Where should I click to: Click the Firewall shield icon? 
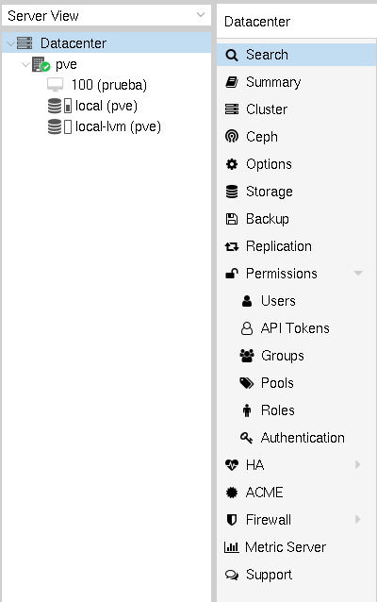pos(232,520)
